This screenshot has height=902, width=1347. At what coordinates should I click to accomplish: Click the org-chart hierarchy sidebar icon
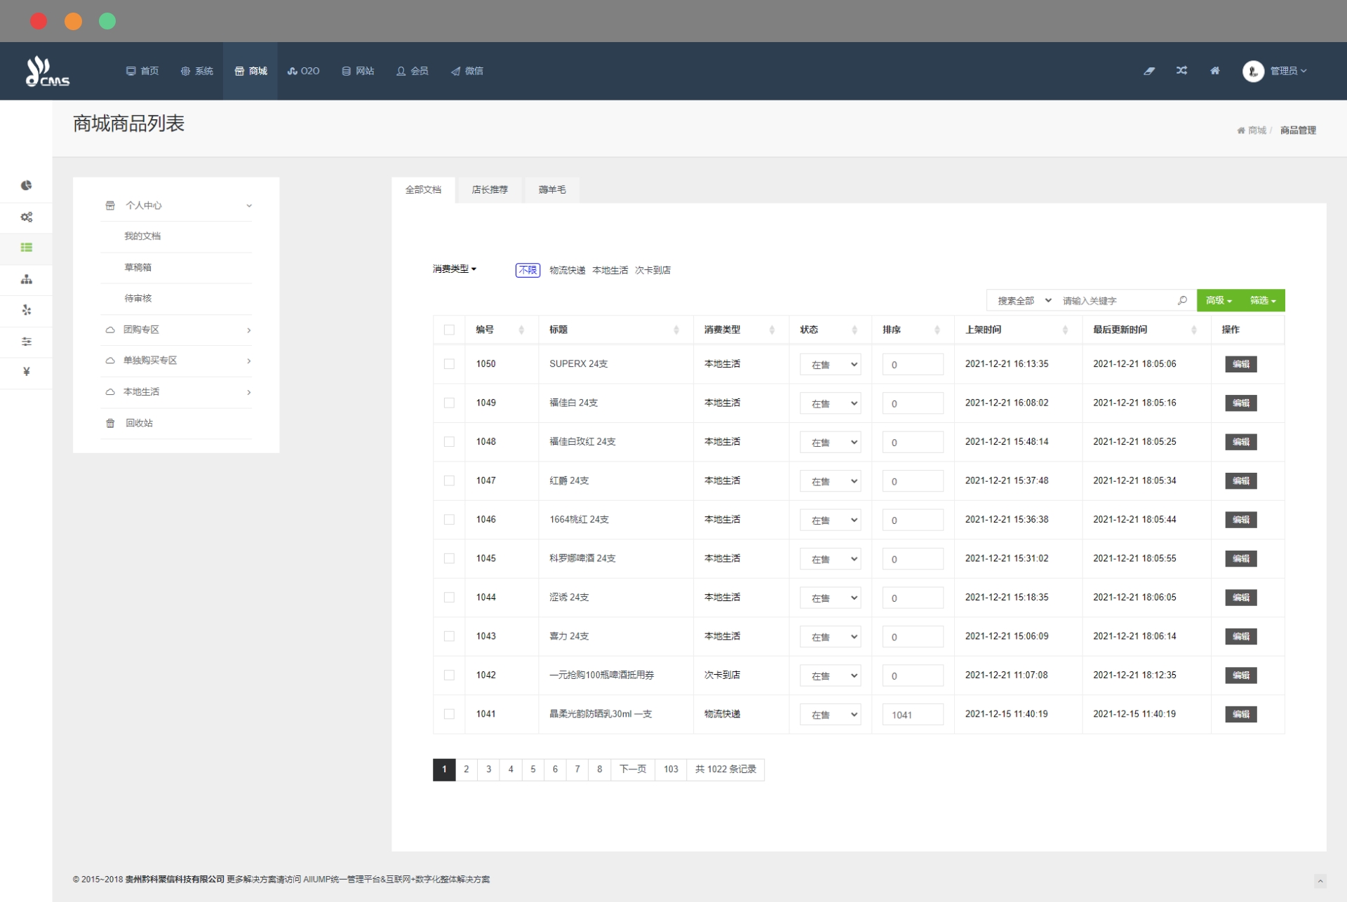(x=26, y=279)
